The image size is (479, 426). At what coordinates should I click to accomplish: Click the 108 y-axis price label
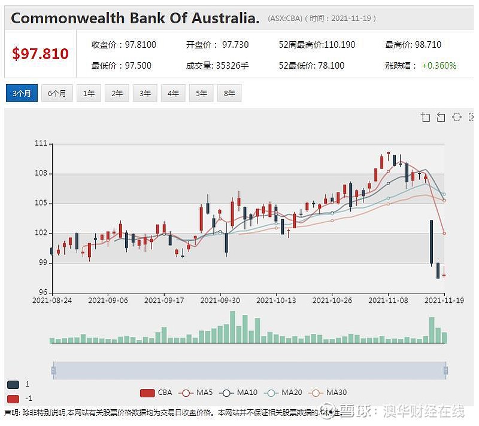41,173
